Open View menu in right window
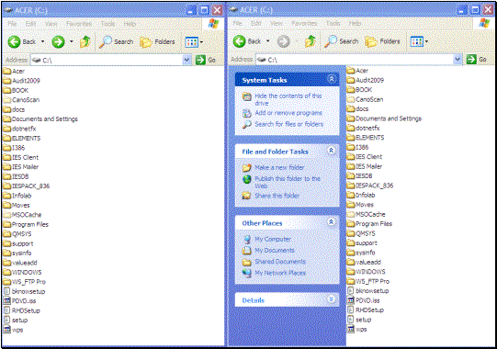This screenshot has width=497, height=349. pos(277,23)
